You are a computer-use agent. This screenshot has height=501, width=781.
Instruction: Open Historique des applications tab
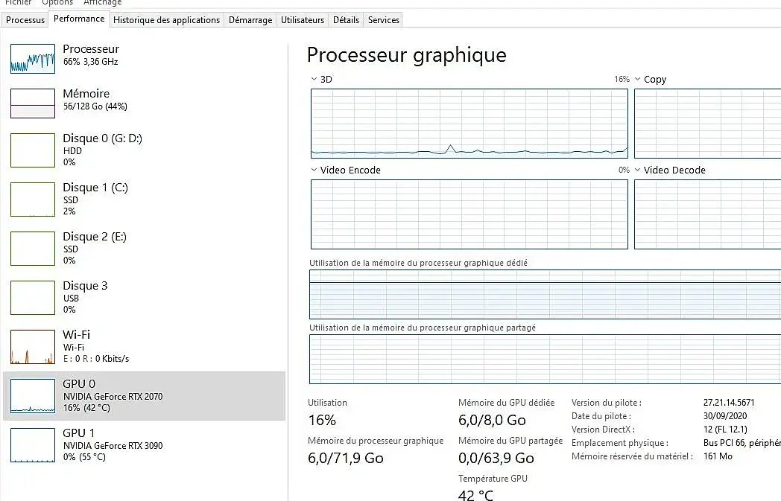(166, 20)
